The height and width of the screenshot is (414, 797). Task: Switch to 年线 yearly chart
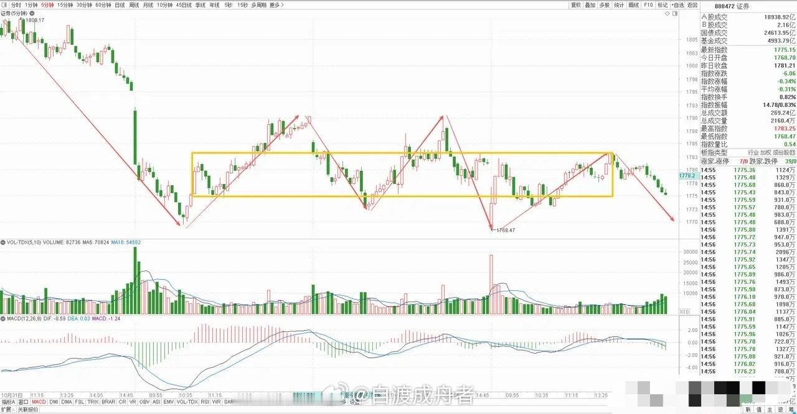pyautogui.click(x=214, y=5)
